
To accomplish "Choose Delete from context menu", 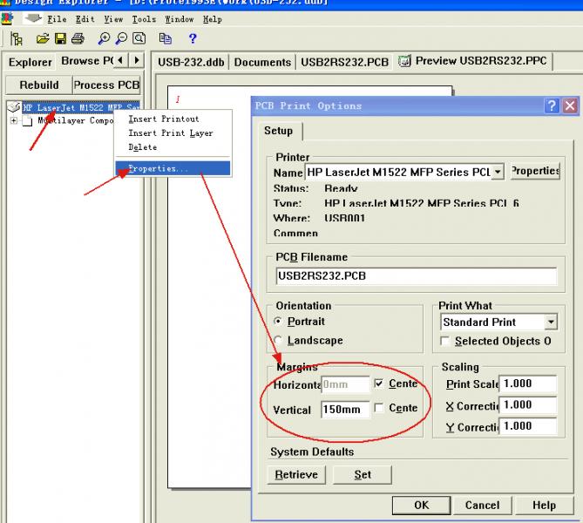I will (x=173, y=147).
